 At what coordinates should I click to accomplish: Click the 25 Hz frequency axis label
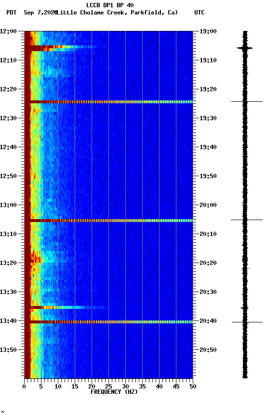coord(108,387)
